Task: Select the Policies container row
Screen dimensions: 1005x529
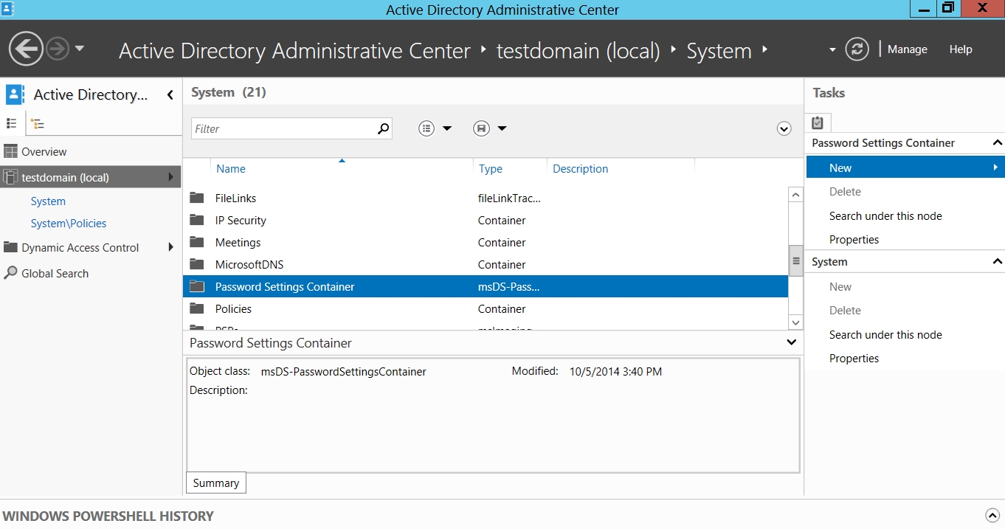Action: click(x=486, y=309)
